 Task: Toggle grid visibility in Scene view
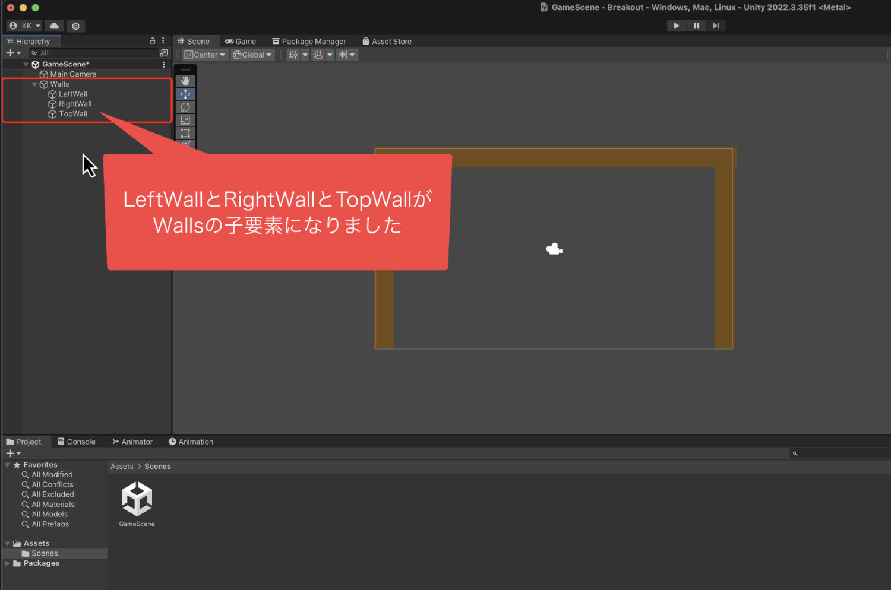pyautogui.click(x=293, y=55)
